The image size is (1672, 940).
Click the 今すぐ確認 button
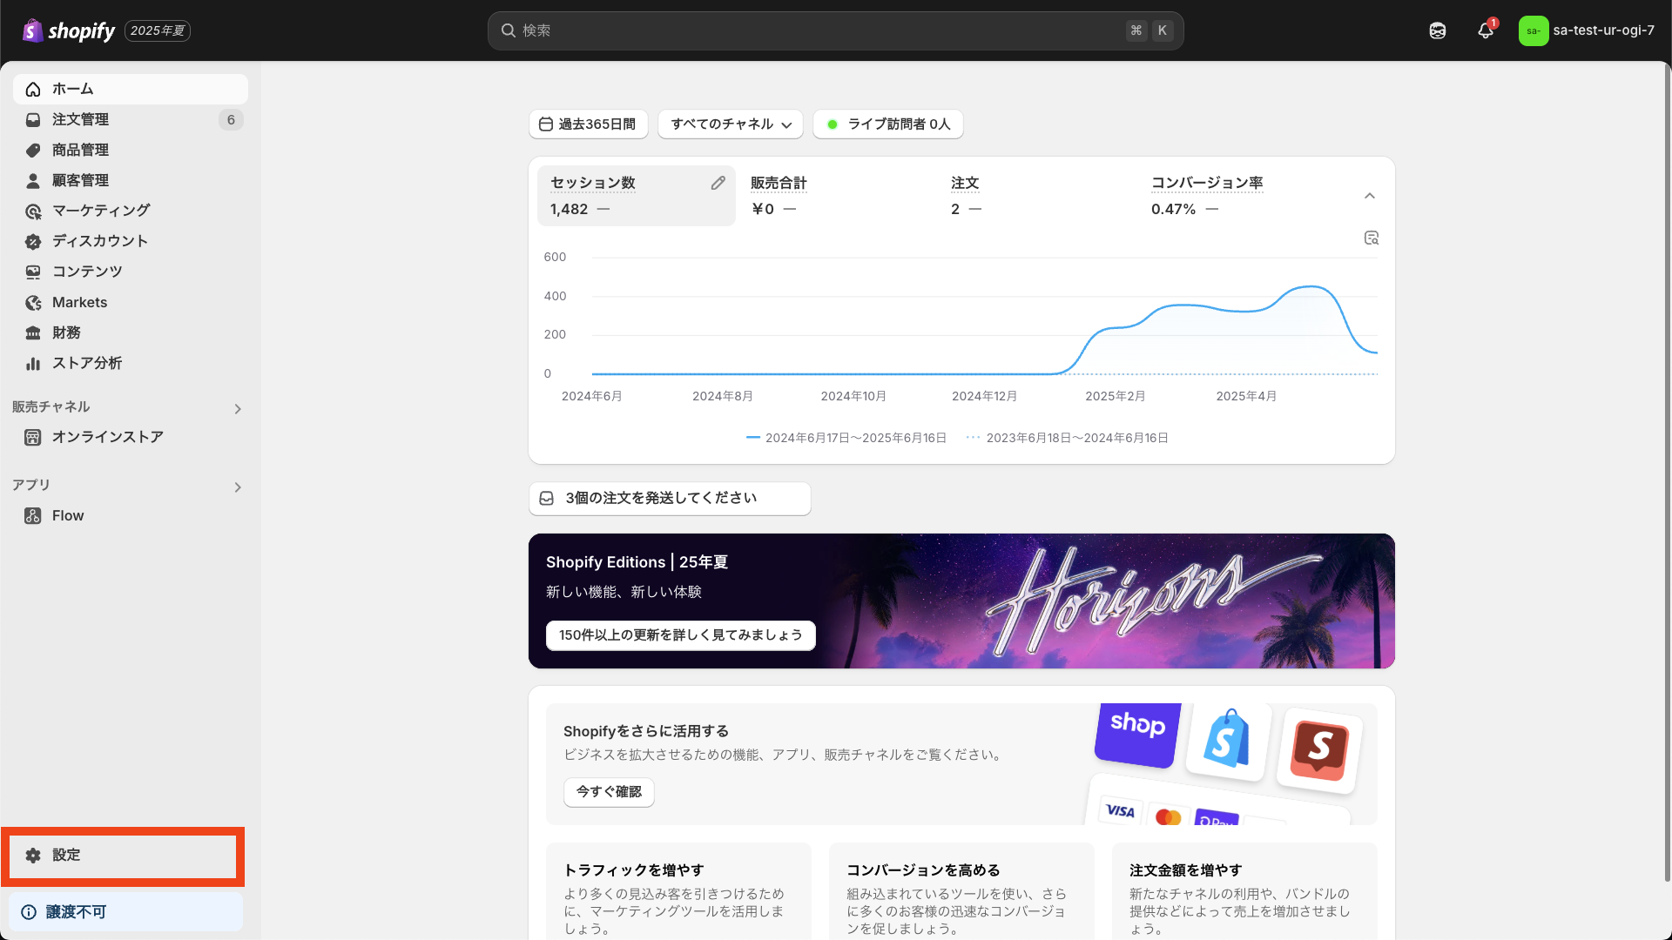(608, 792)
